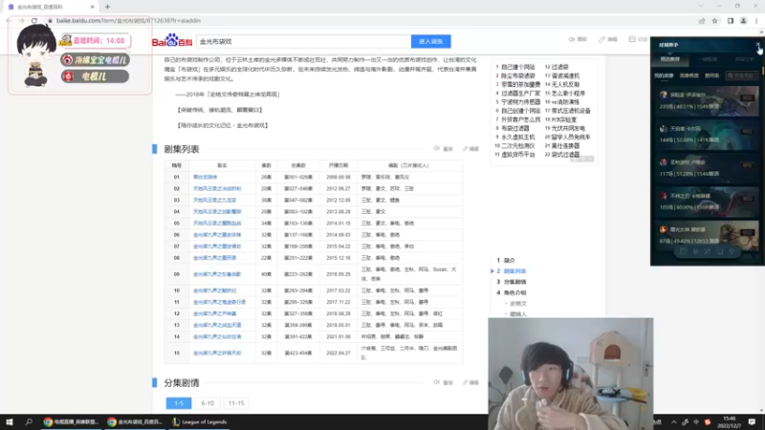Open the browser share icon
Screen dimensions: 765x430
(x=702, y=20)
